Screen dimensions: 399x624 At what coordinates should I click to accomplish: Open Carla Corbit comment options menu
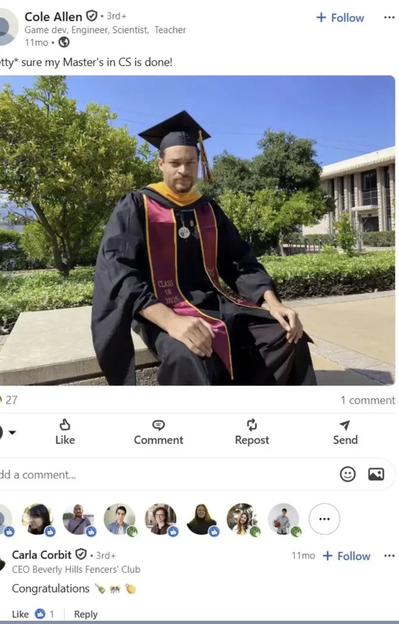point(389,556)
